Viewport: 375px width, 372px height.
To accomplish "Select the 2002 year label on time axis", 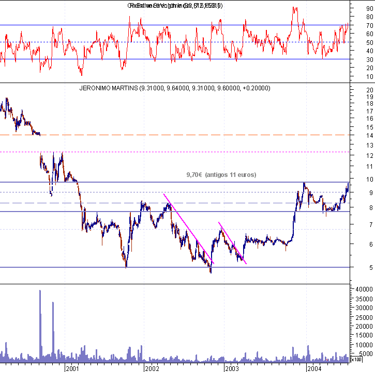I will (x=152, y=369).
